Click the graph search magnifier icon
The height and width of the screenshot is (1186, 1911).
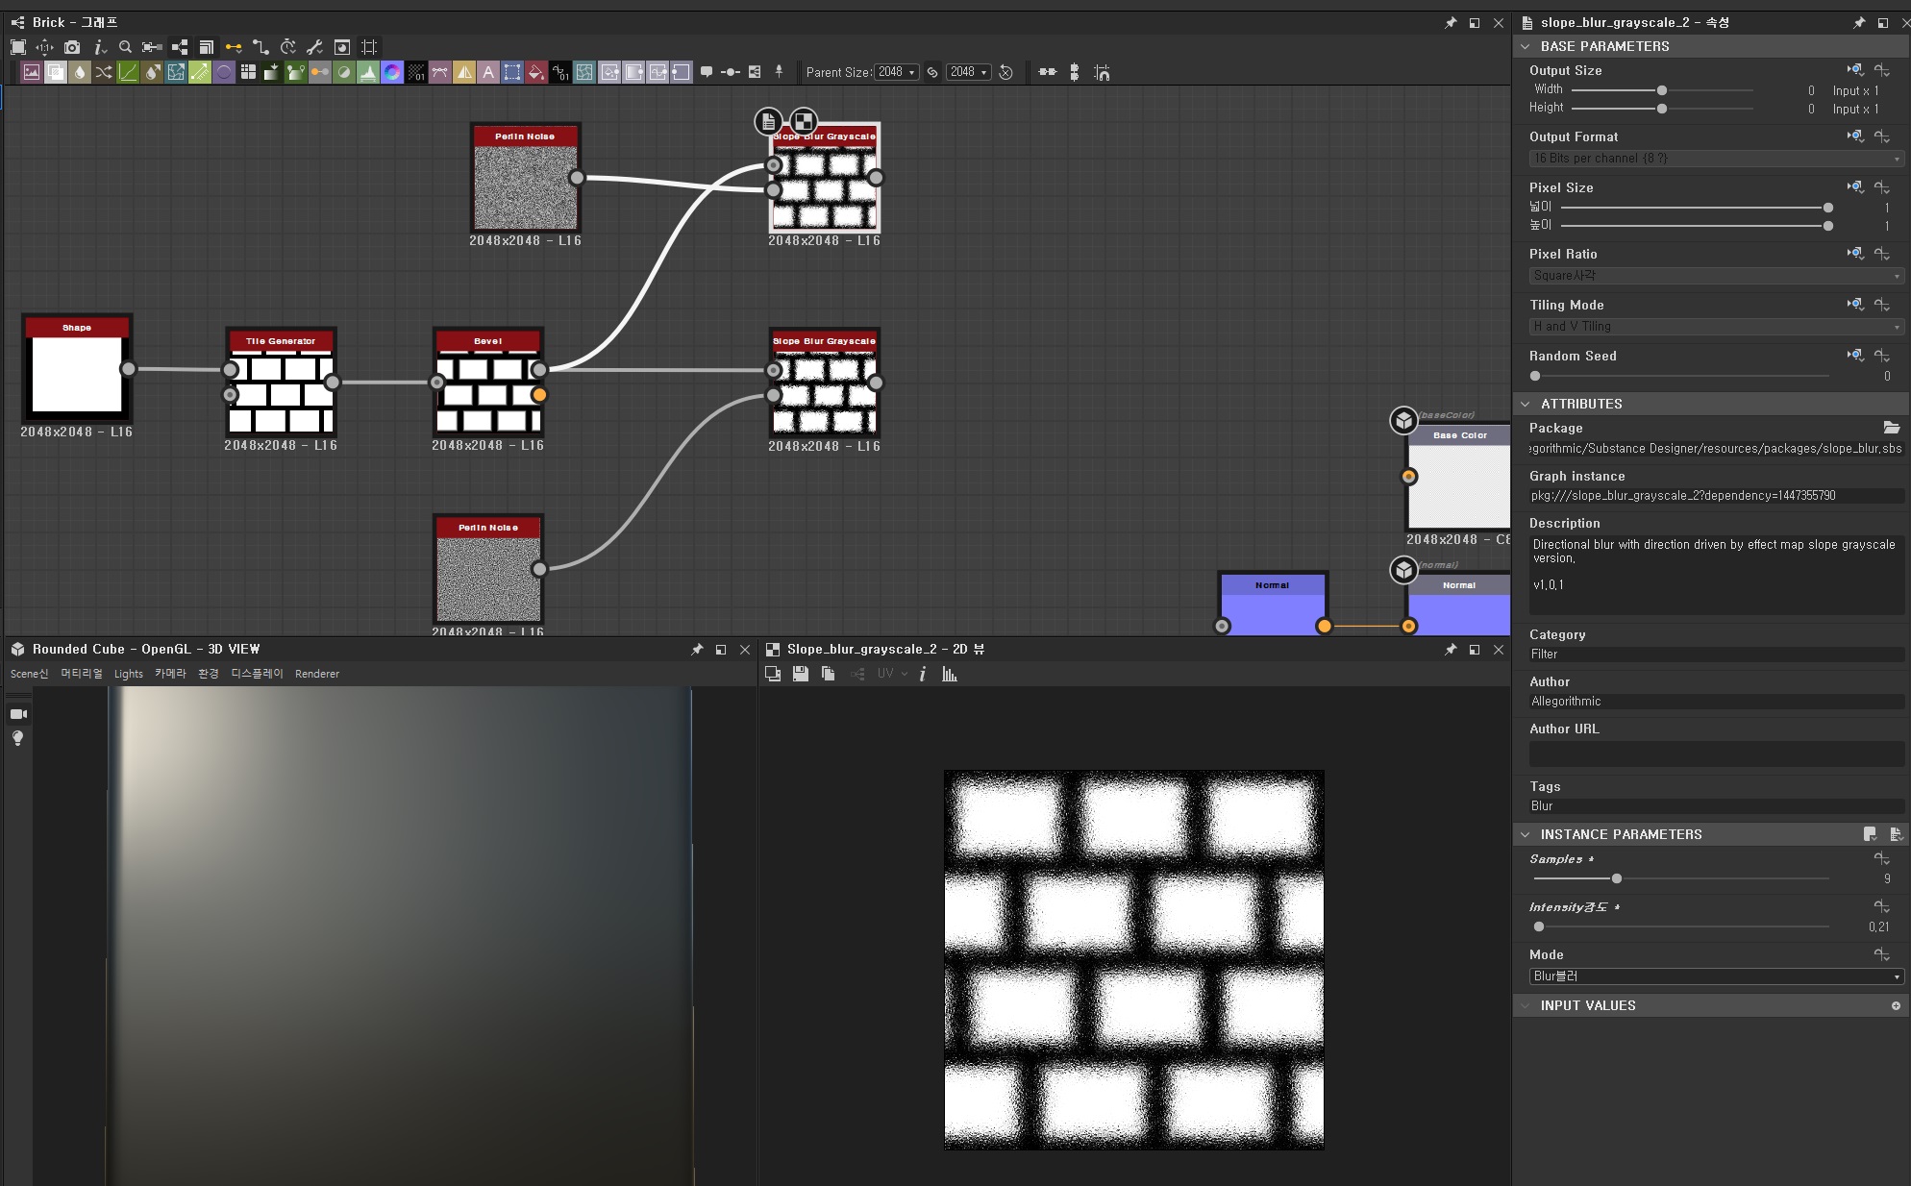pos(125,47)
